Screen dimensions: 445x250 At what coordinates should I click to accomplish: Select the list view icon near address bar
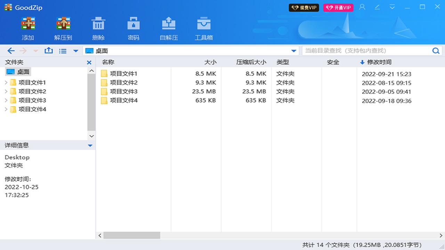pos(63,51)
